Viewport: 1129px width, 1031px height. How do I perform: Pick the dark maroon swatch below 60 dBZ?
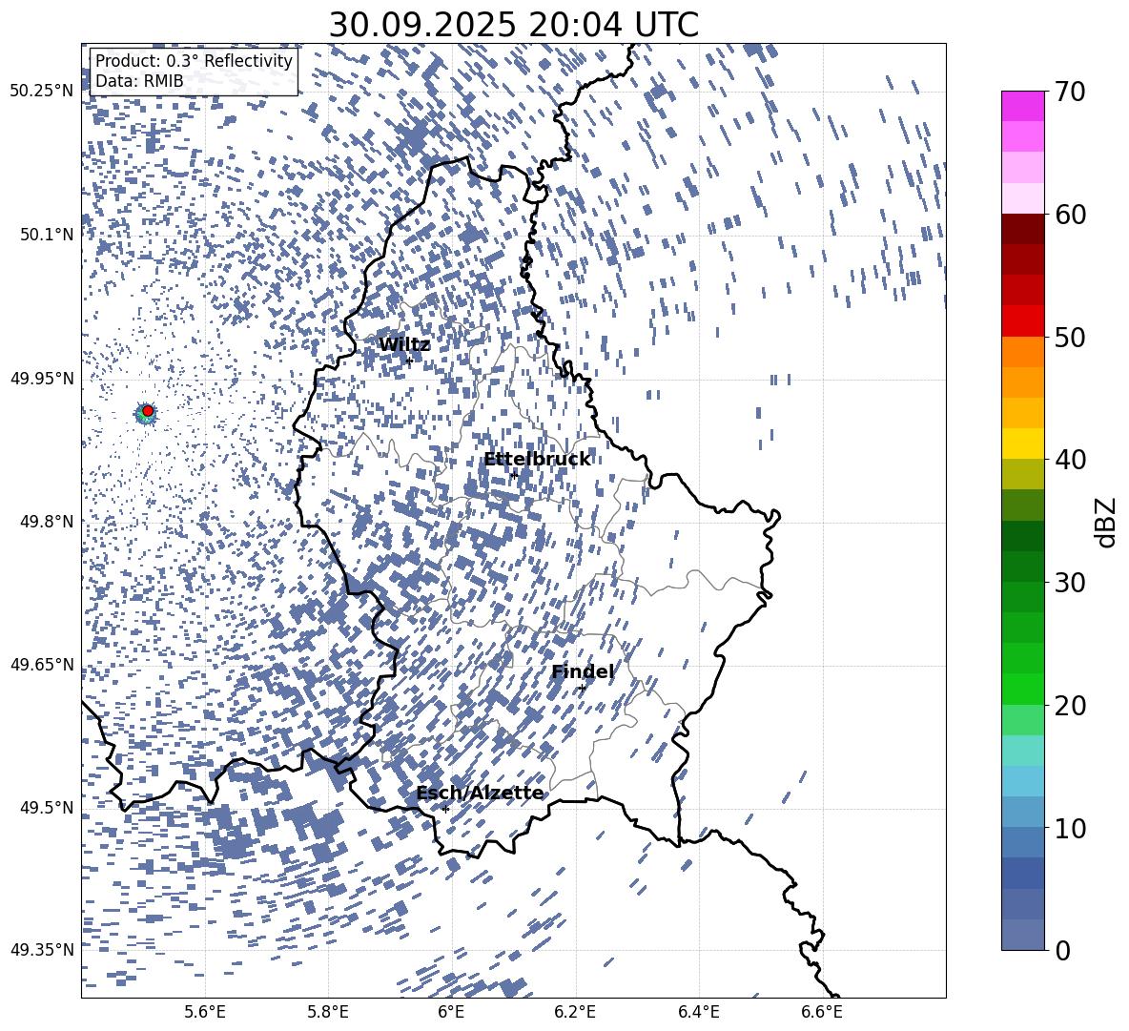click(1022, 230)
